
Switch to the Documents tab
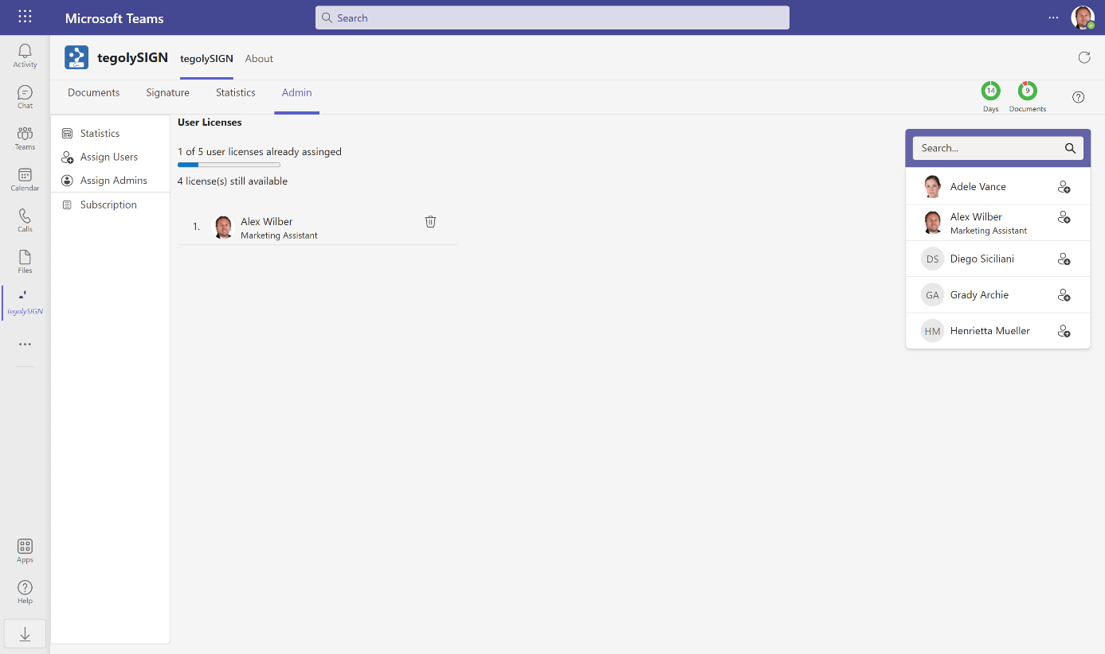tap(93, 93)
